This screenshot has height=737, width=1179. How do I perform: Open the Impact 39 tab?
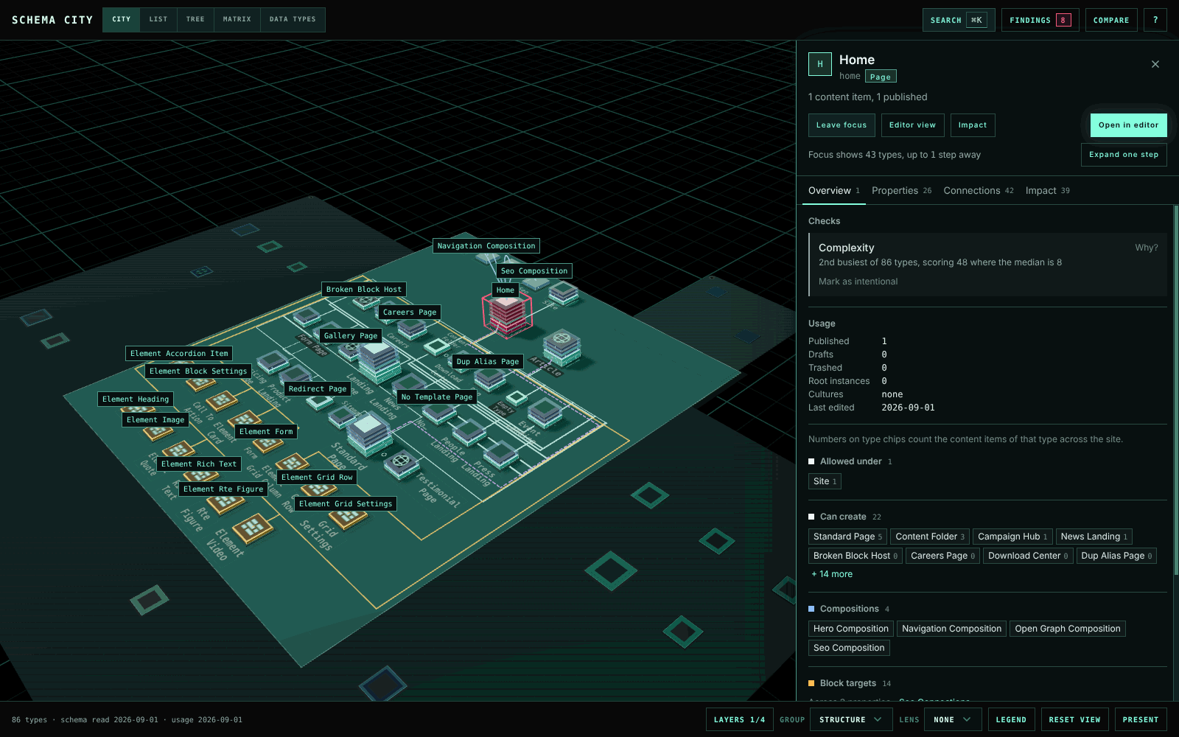(1047, 190)
